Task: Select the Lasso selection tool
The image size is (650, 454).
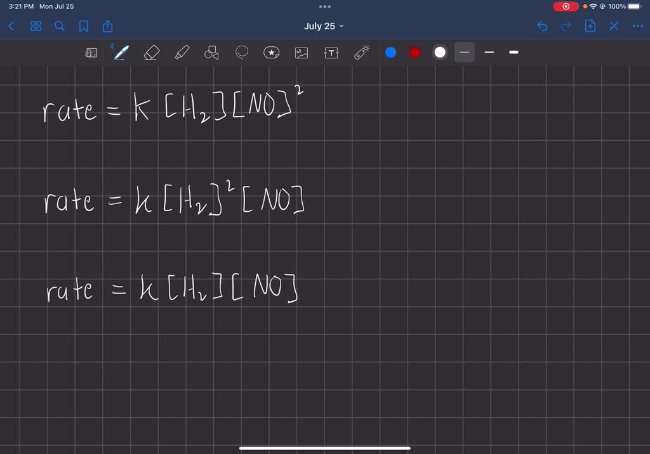Action: click(241, 53)
